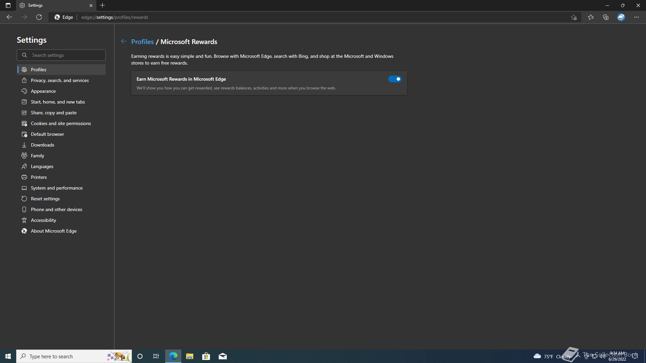Viewport: 646px width, 363px height.
Task: Add this page to favorites icon
Action: pyautogui.click(x=574, y=17)
